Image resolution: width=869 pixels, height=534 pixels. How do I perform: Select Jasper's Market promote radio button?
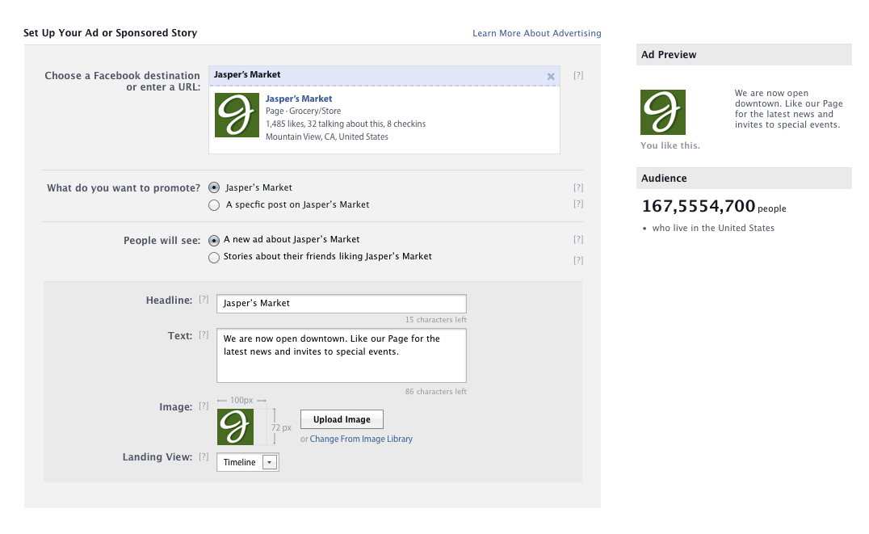coord(214,187)
